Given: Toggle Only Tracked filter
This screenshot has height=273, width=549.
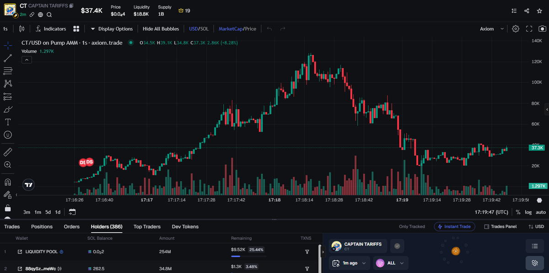Looking at the screenshot, I should tap(412, 226).
